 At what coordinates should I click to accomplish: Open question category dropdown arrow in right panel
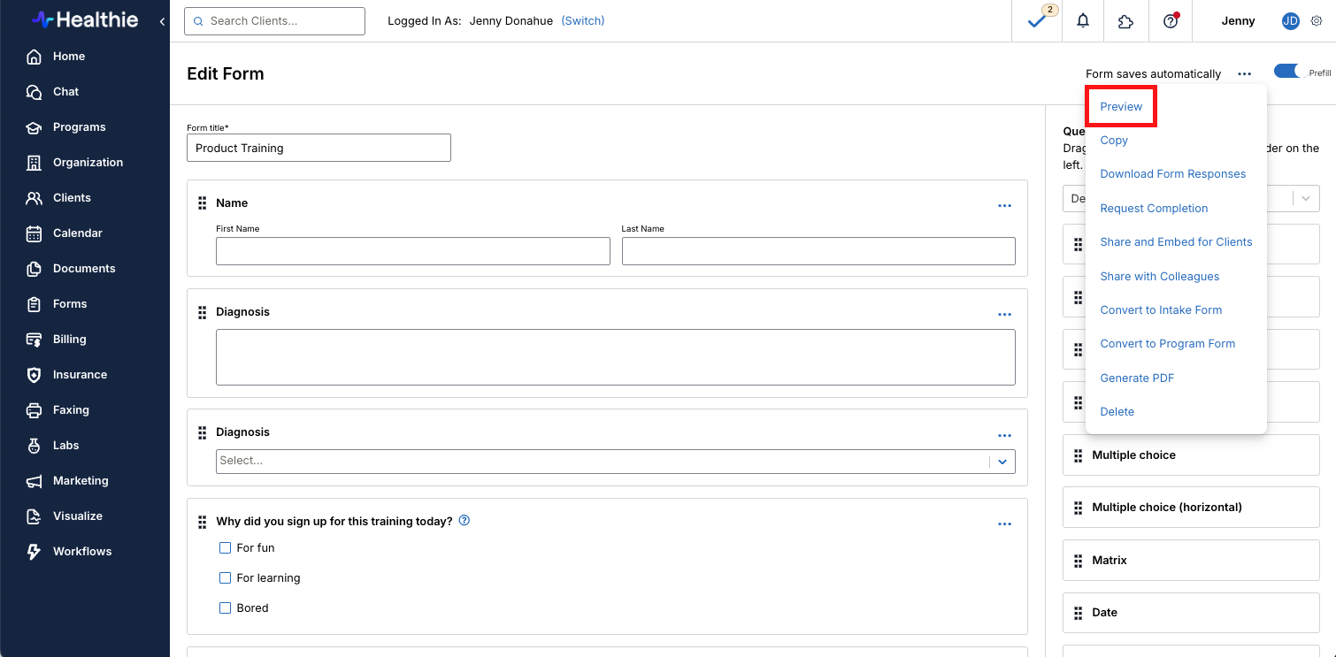[x=1305, y=198]
